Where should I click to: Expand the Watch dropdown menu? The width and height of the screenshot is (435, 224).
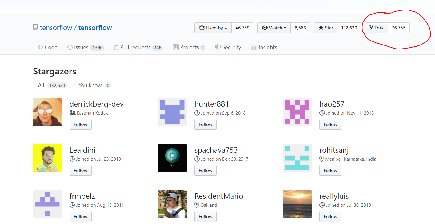click(274, 28)
